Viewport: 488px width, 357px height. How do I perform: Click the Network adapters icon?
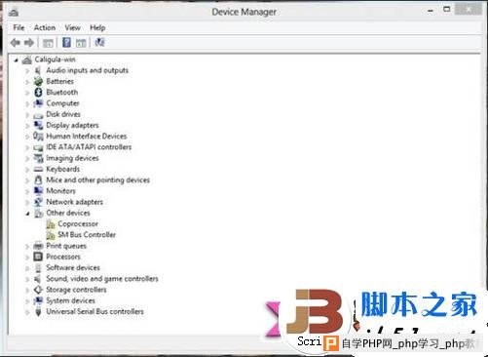pyautogui.click(x=38, y=202)
